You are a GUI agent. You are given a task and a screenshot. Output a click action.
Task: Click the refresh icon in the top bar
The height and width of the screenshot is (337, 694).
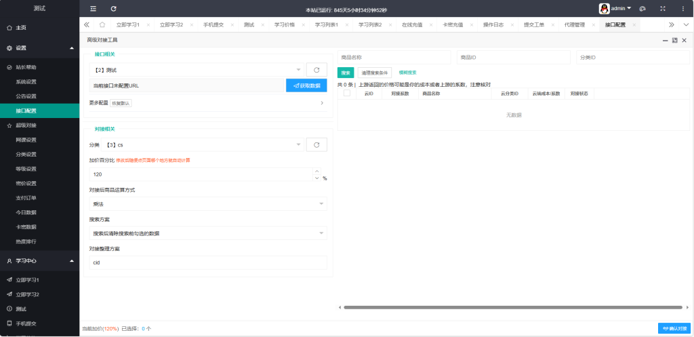(113, 9)
